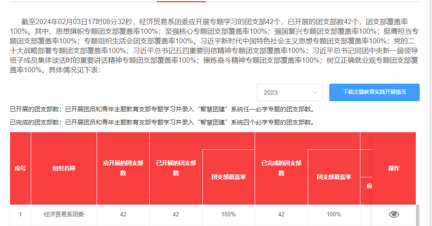Click the 应开展的团支部数 column header
Image resolution: width=432 pixels, height=226 pixels.
point(123,168)
